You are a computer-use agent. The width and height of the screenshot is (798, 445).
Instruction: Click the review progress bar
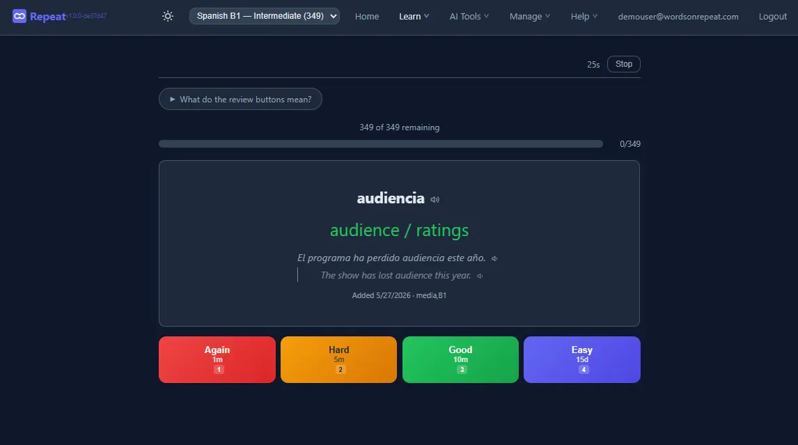click(x=381, y=144)
